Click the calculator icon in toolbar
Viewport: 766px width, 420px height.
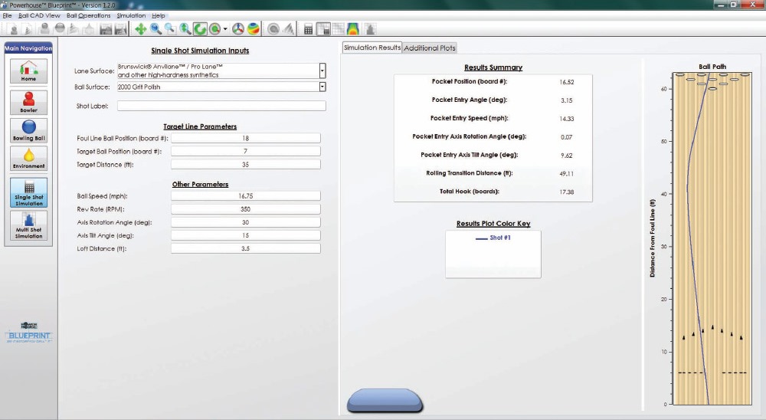click(309, 29)
